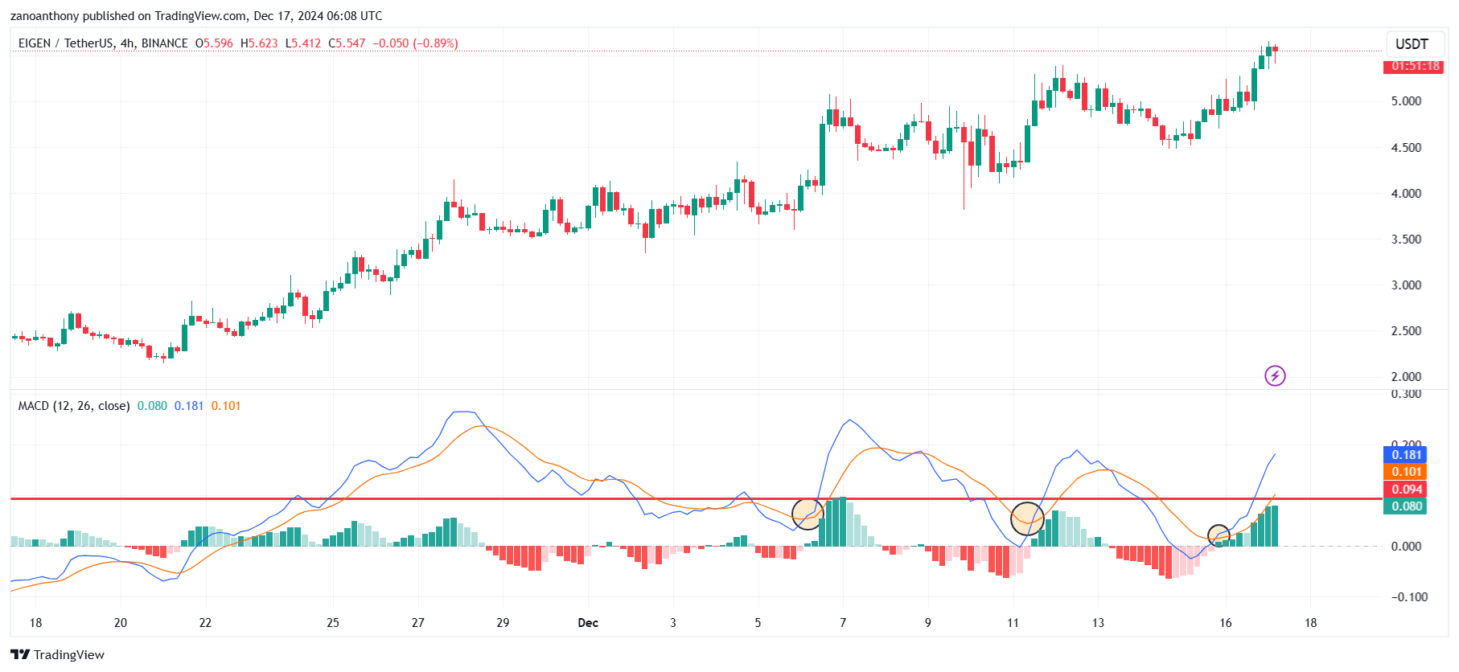Click the Dec label on time axis

588,623
